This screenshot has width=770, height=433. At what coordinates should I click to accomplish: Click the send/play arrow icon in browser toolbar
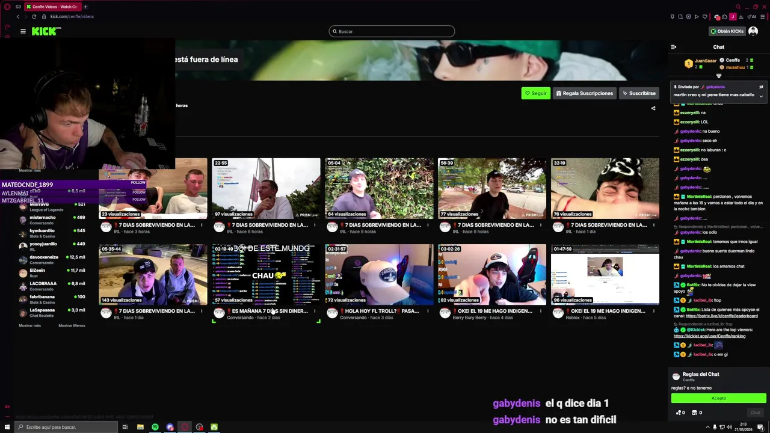pyautogui.click(x=697, y=16)
